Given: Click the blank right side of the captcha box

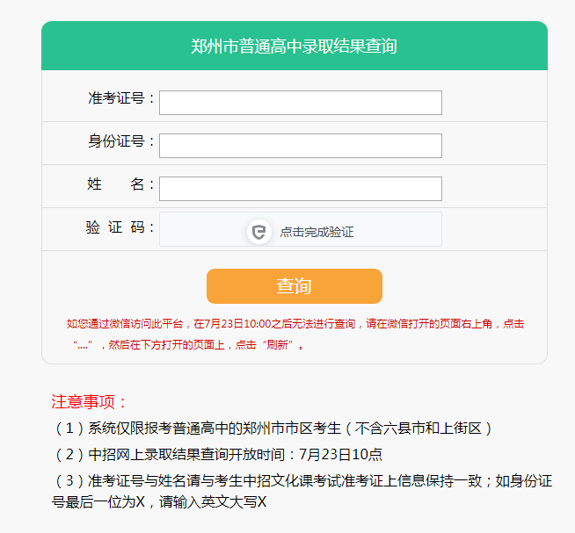Looking at the screenshot, I should pos(398,229).
